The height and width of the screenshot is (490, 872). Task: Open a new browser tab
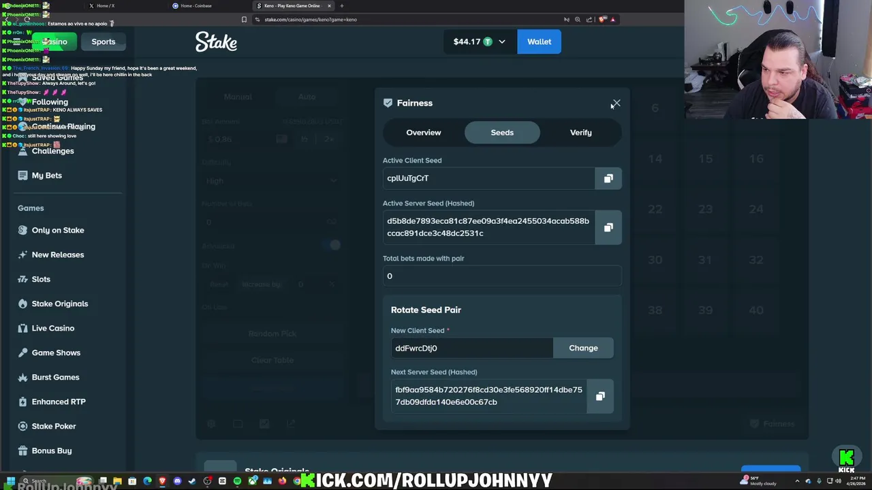(342, 5)
